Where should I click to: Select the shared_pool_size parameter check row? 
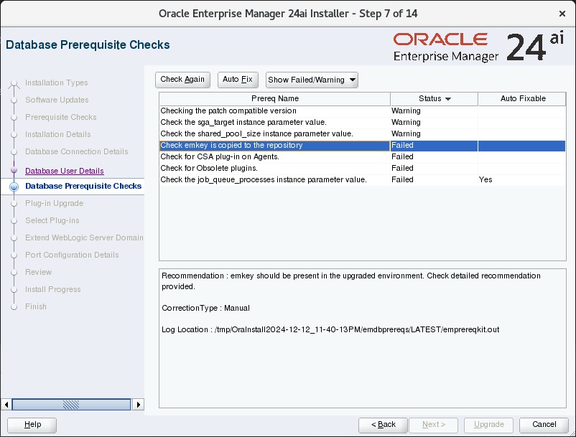pyautogui.click(x=362, y=133)
